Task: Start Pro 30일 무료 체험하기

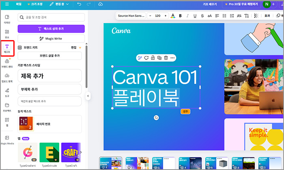Action: click(241, 4)
